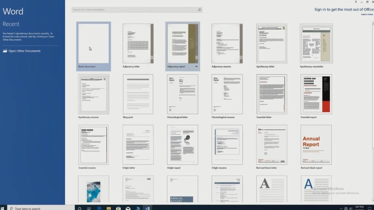Open the Windows Start menu
The image size is (374, 210).
(x=3, y=208)
